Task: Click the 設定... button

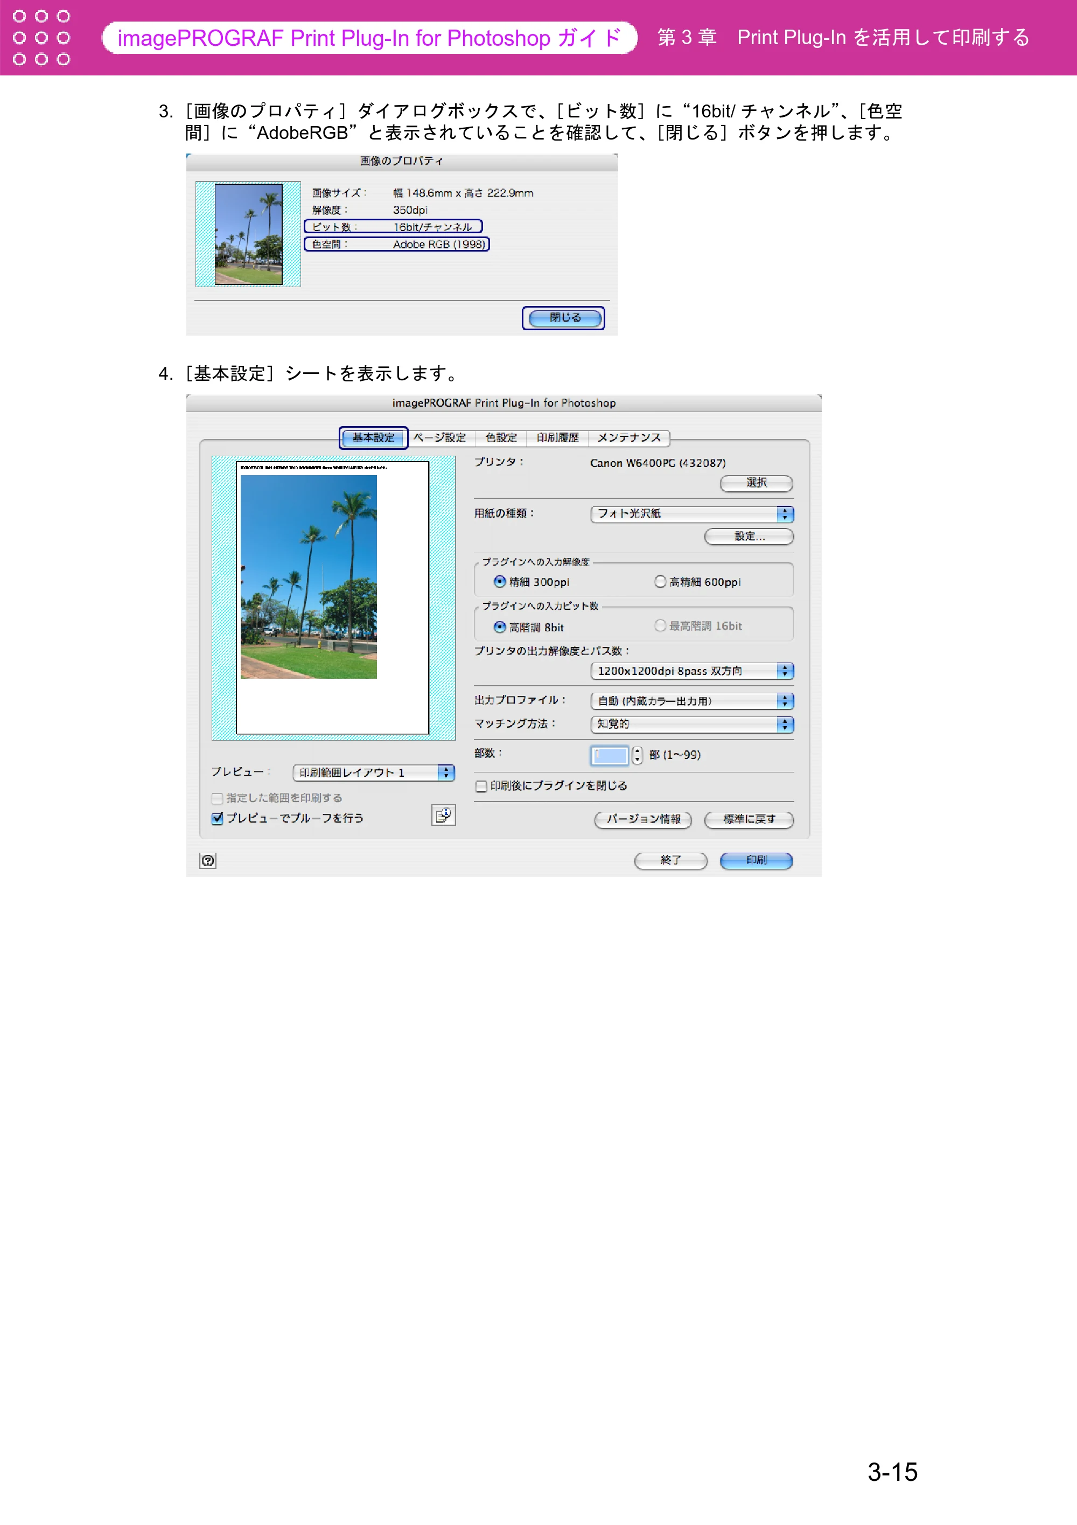Action: point(749,536)
